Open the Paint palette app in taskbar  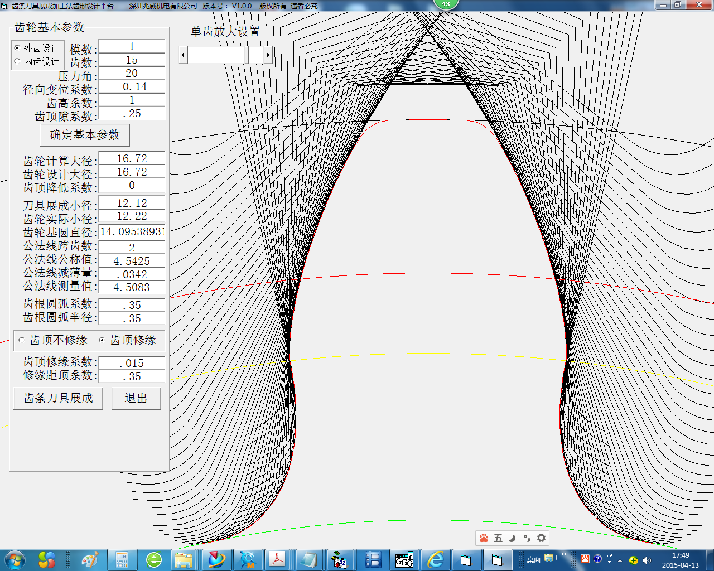[x=89, y=559]
